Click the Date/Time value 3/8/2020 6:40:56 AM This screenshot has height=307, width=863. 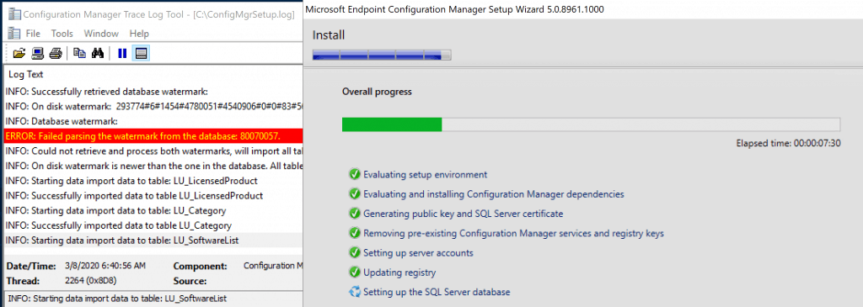[x=105, y=266]
